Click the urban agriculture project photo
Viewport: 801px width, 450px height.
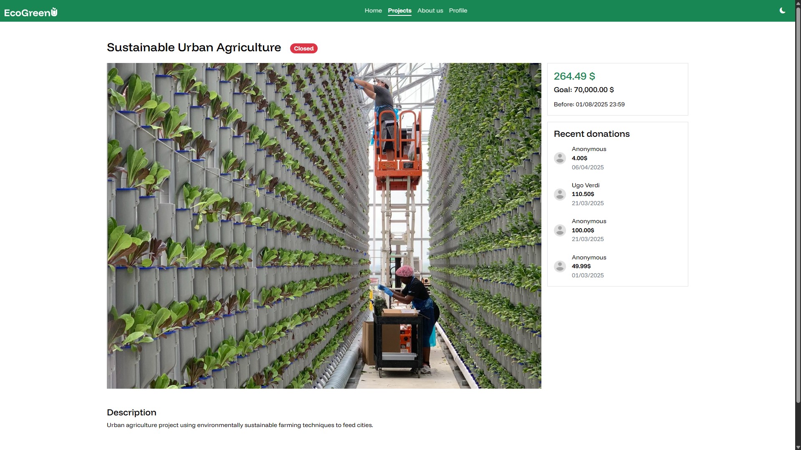324,226
